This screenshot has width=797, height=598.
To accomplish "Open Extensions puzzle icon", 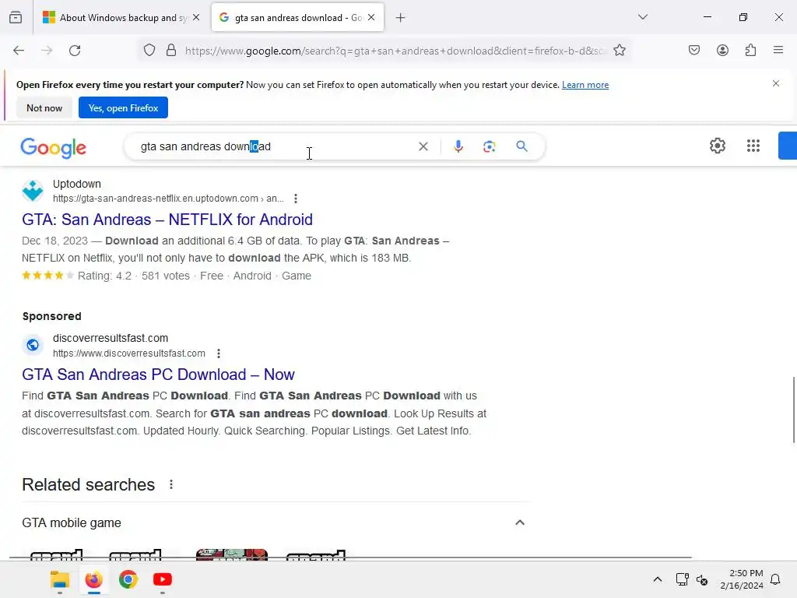I will pyautogui.click(x=750, y=50).
